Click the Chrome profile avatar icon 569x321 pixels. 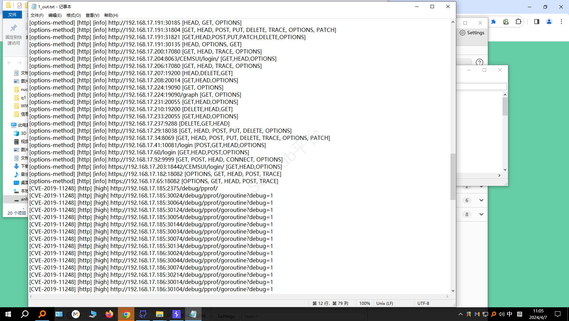point(549,22)
